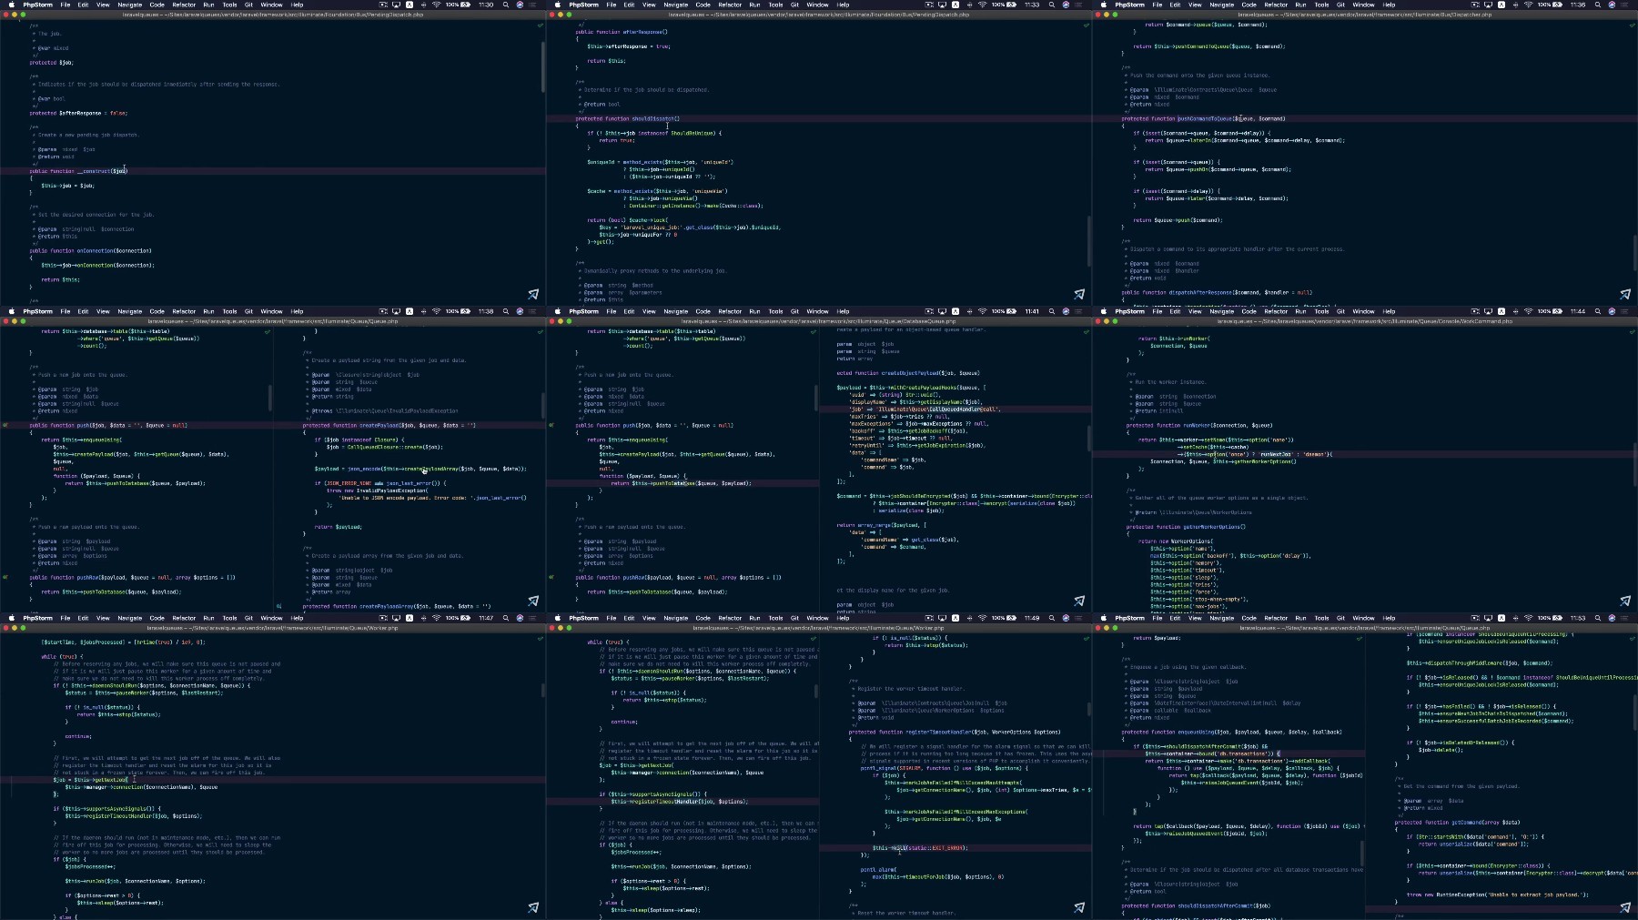The width and height of the screenshot is (1638, 920).
Task: Open the File menu in the 11:30 window
Action: [66, 5]
